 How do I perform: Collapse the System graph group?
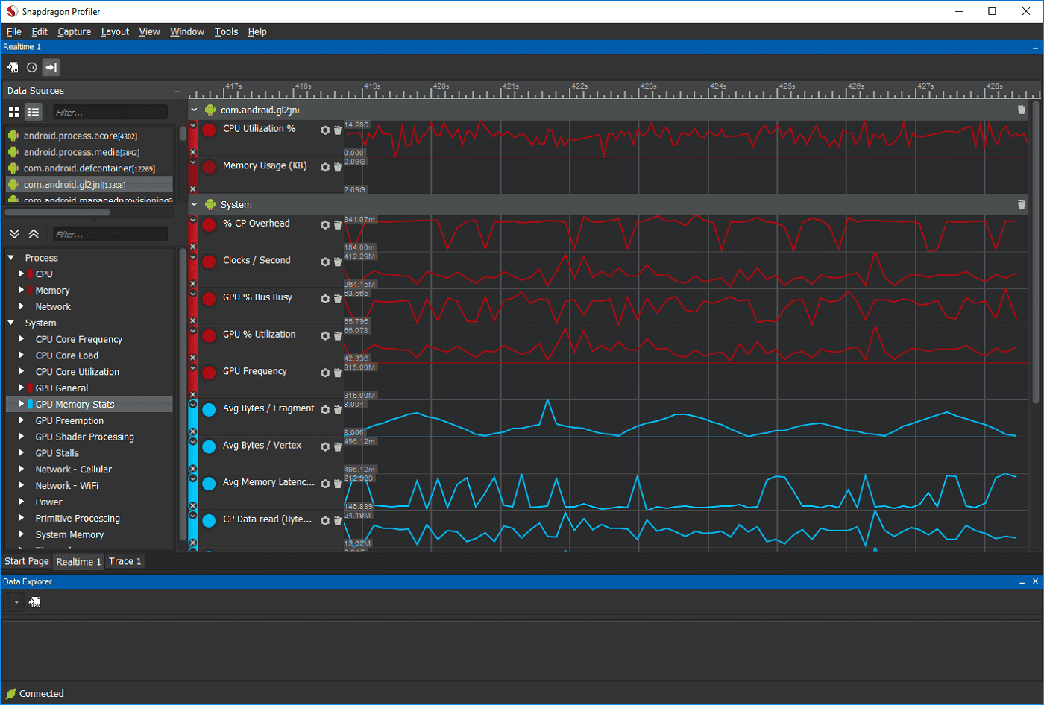194,204
